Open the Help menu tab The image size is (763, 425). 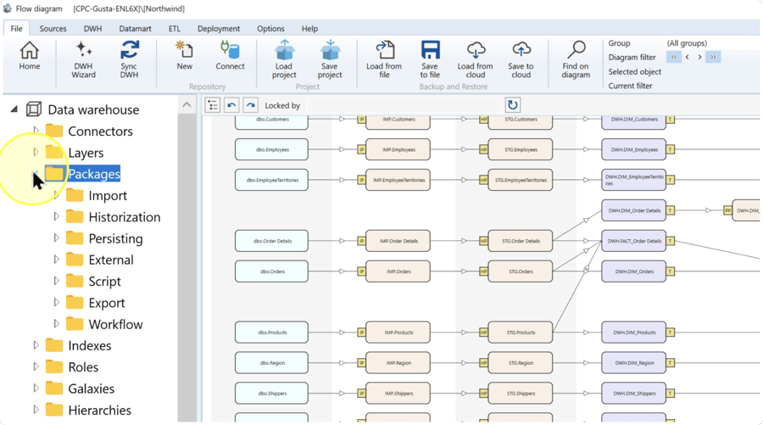click(309, 29)
